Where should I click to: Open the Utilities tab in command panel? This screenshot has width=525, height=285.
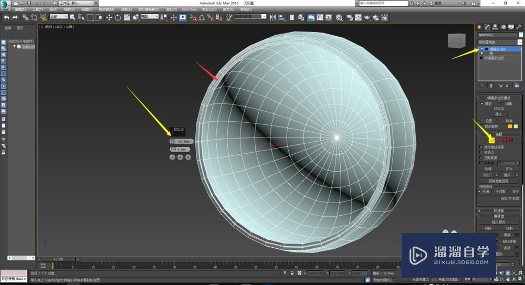519,27
